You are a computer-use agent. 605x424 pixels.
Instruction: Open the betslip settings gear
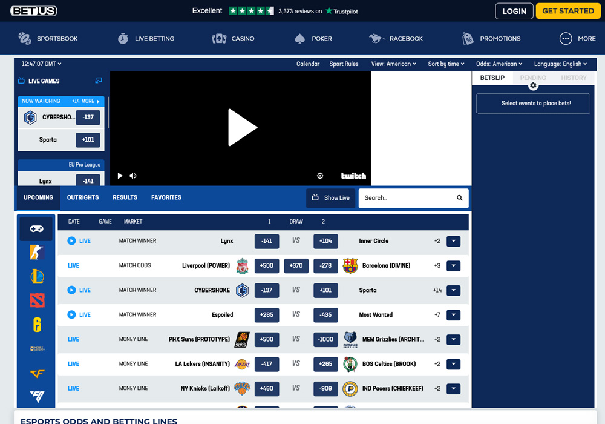(x=533, y=85)
